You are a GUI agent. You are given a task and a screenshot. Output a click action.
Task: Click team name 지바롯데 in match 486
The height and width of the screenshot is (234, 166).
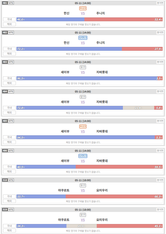point(102,161)
